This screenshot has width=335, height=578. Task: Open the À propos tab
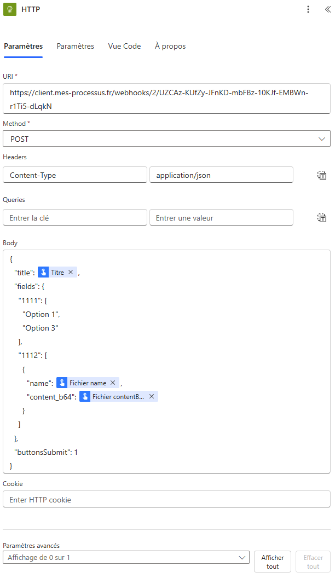pyautogui.click(x=170, y=47)
